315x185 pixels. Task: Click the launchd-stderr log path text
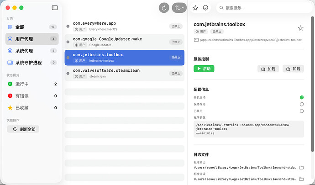point(245,179)
